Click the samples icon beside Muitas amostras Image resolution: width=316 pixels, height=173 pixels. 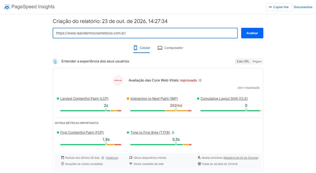pos(199,158)
